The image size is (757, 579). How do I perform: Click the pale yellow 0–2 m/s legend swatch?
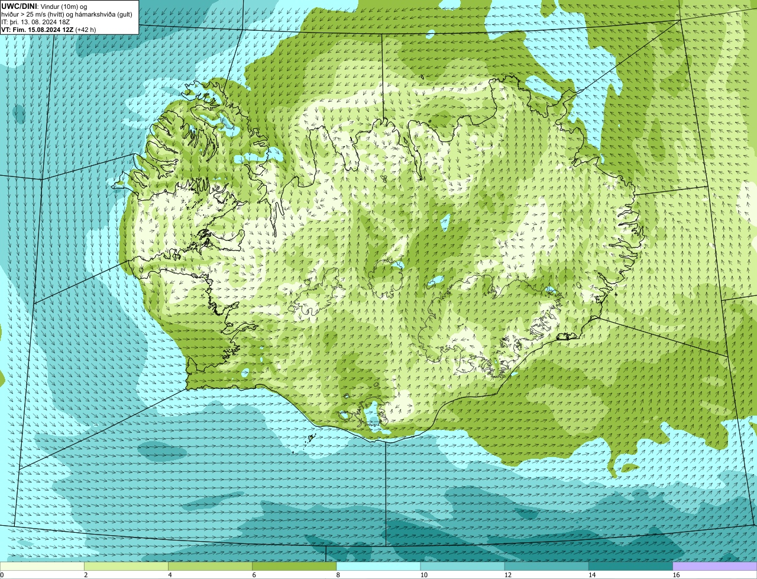42,566
